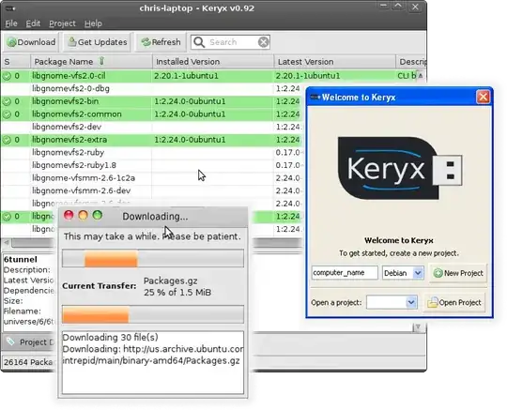Viewport: 507px width, 410px height.
Task: Clear the search field with the X icon
Action: coord(264,42)
